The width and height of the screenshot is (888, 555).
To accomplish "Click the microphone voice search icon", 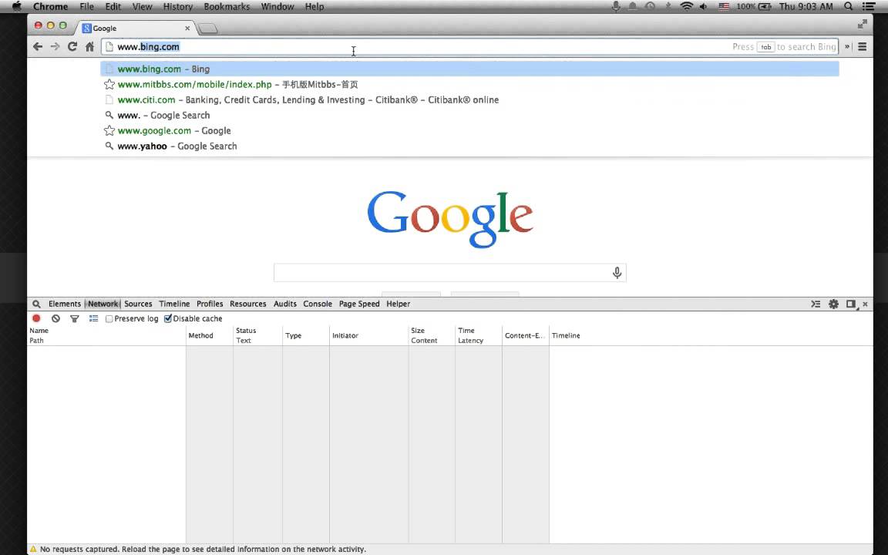I will [x=617, y=273].
